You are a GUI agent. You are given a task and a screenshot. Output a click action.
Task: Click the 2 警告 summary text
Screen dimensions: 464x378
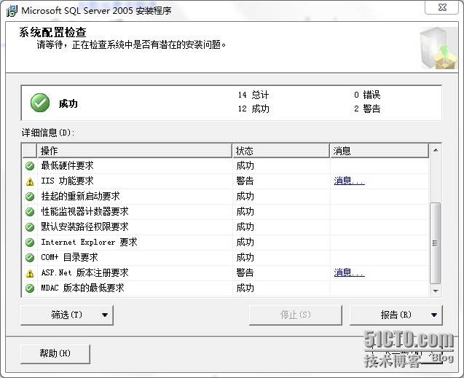(x=367, y=109)
